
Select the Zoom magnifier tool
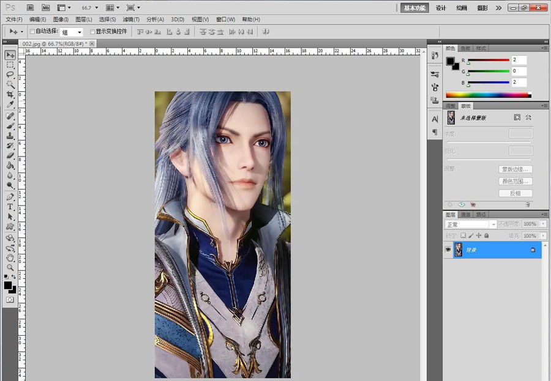point(10,268)
